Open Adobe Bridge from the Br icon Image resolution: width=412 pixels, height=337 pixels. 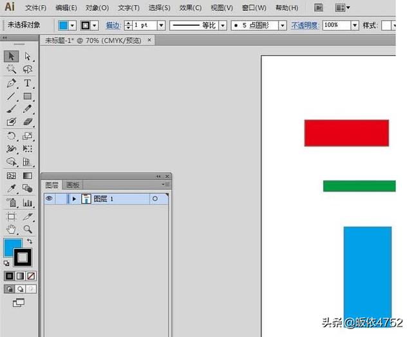tap(319, 8)
